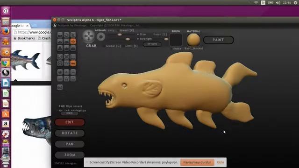The width and height of the screenshot is (299, 168).
Task: Click the New sphere icon
Action: point(60,72)
